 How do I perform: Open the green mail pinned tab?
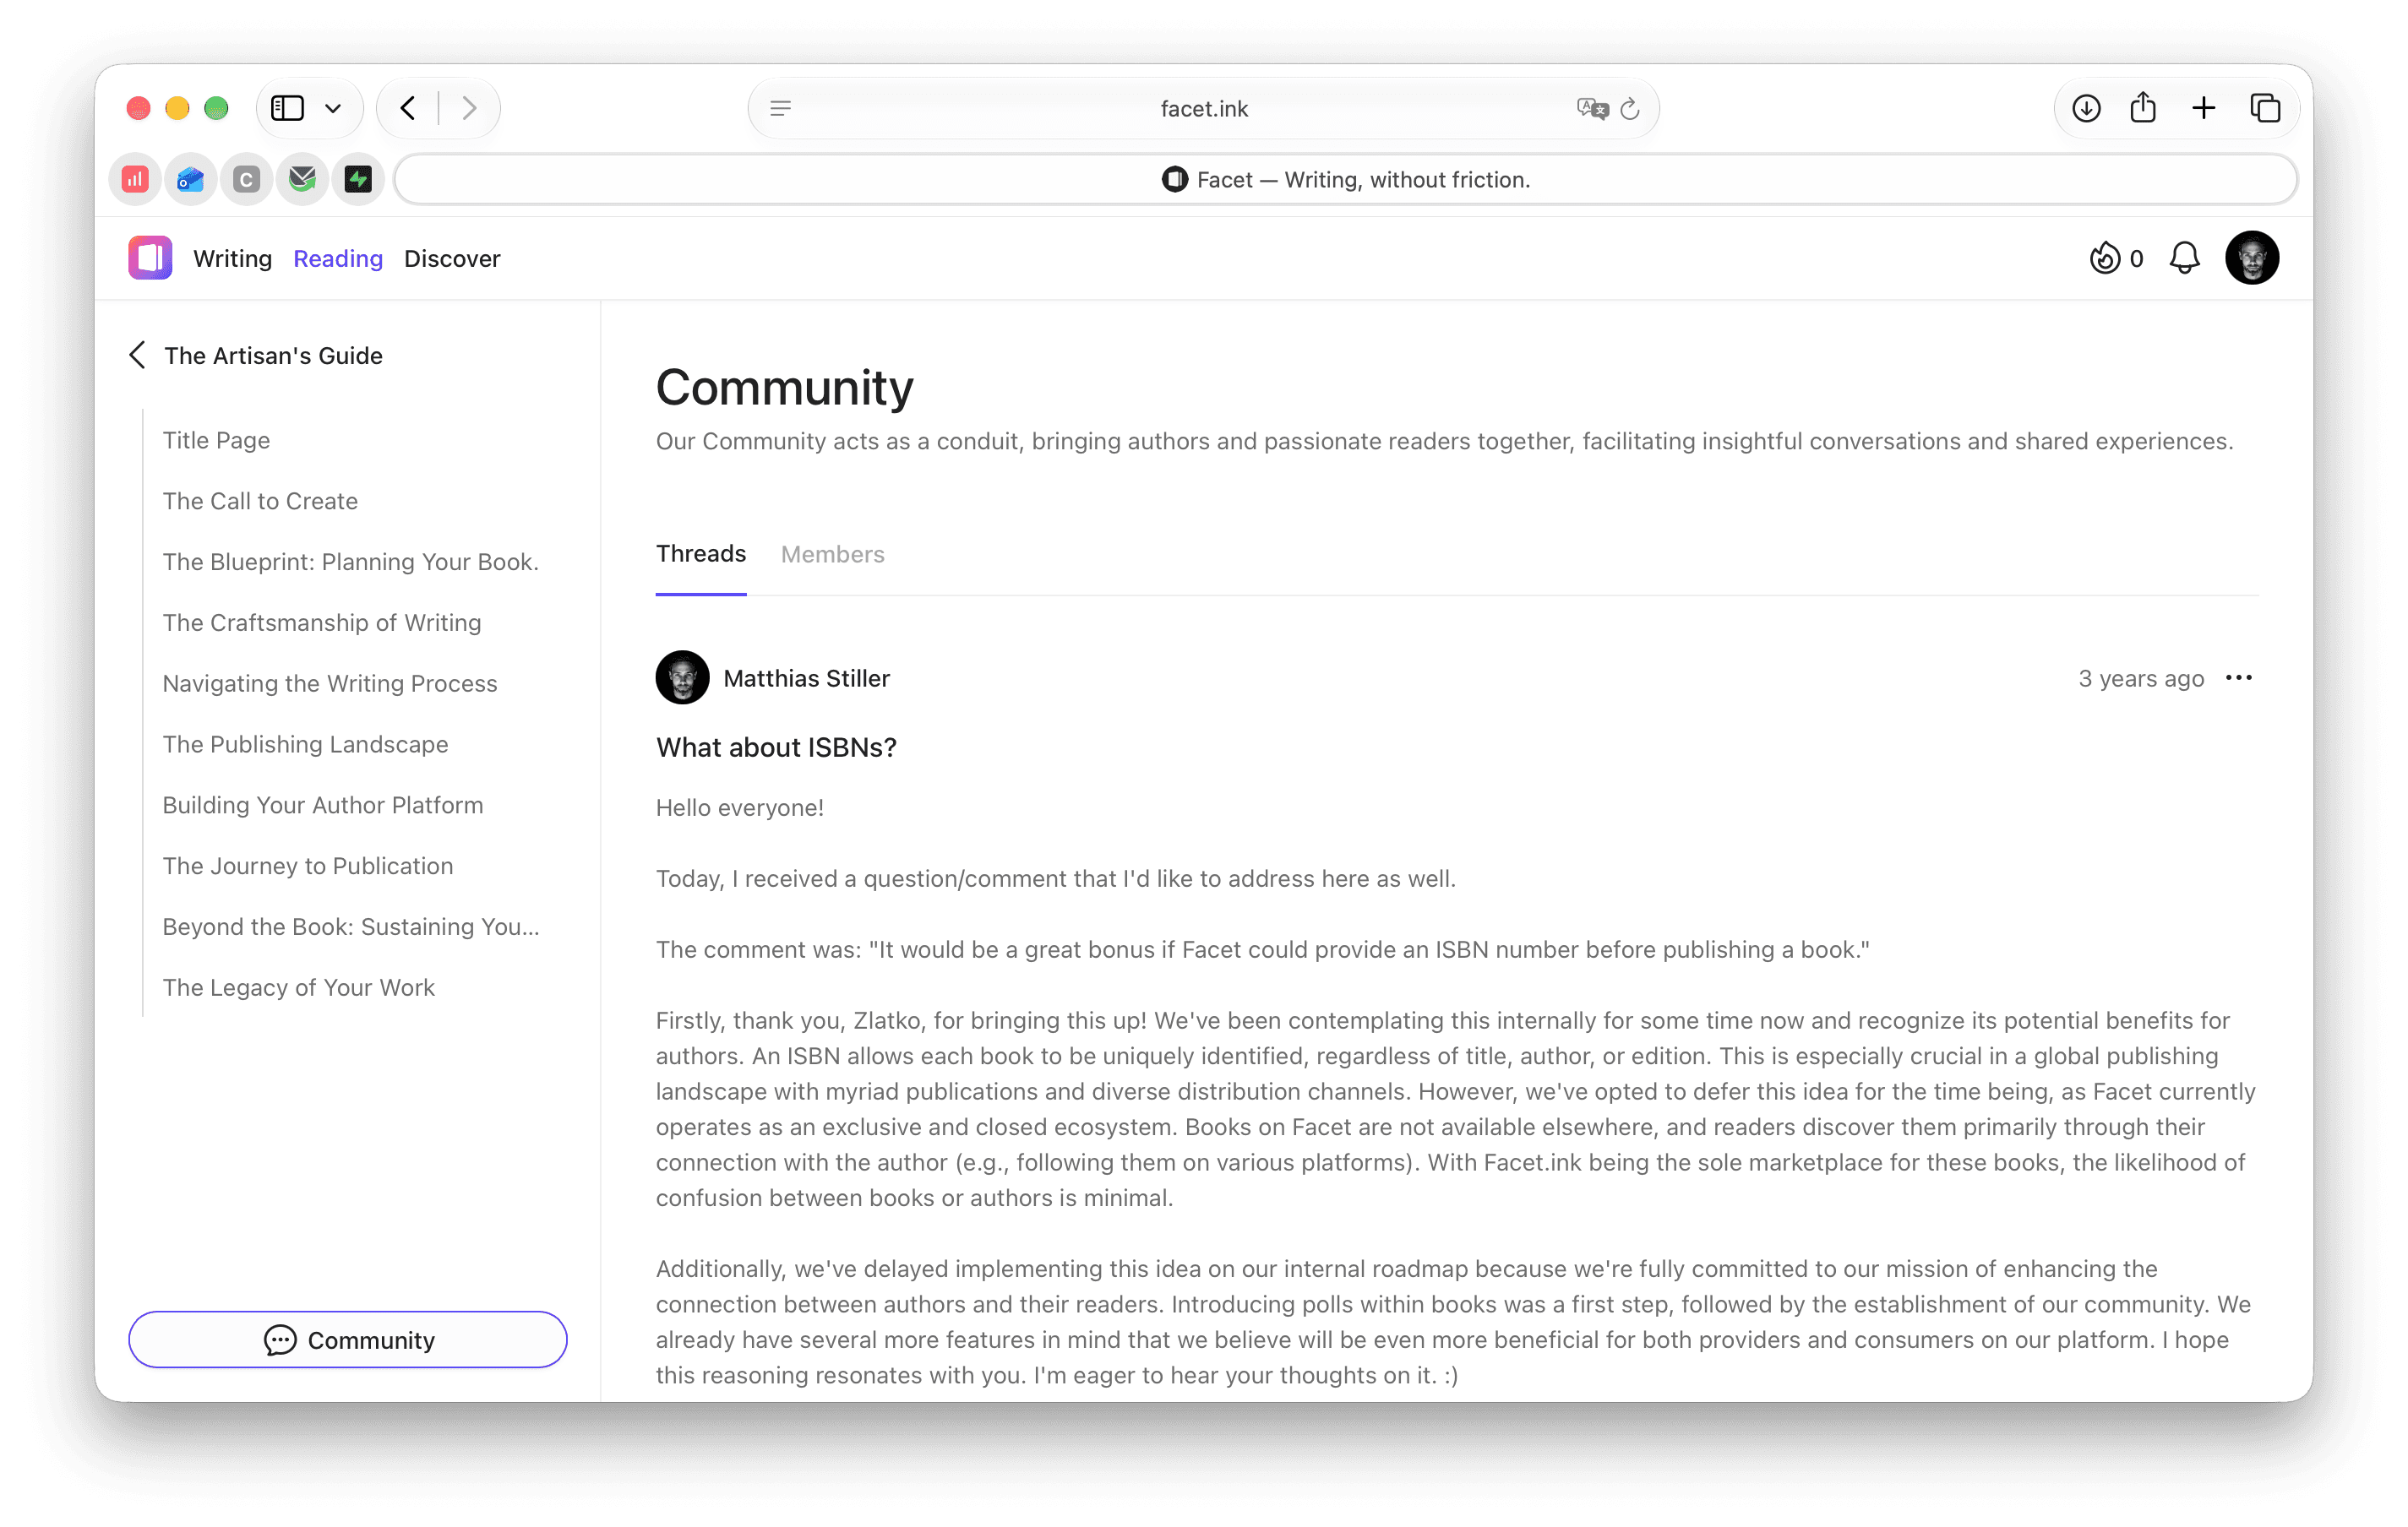pos(302,179)
